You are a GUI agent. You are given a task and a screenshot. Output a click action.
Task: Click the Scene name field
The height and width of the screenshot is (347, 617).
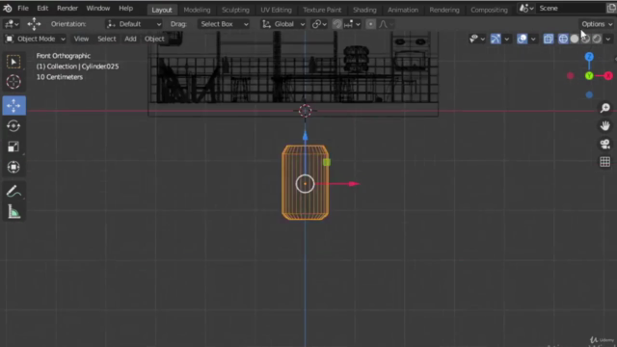(571, 9)
